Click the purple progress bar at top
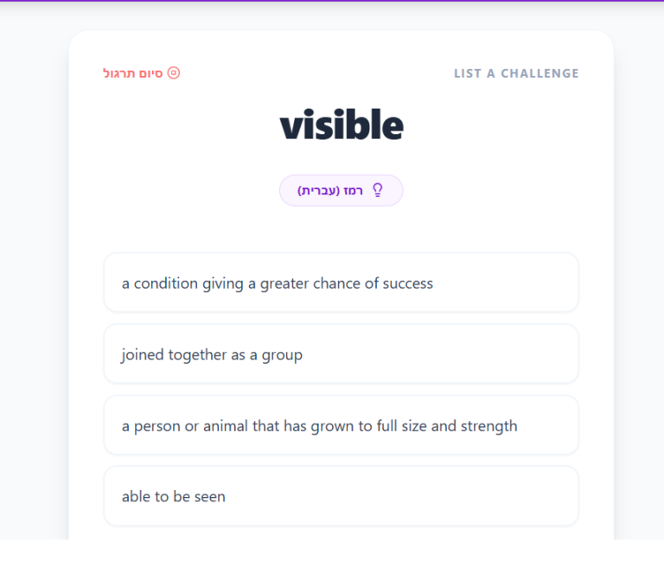This screenshot has height=580, width=664. click(332, 1)
